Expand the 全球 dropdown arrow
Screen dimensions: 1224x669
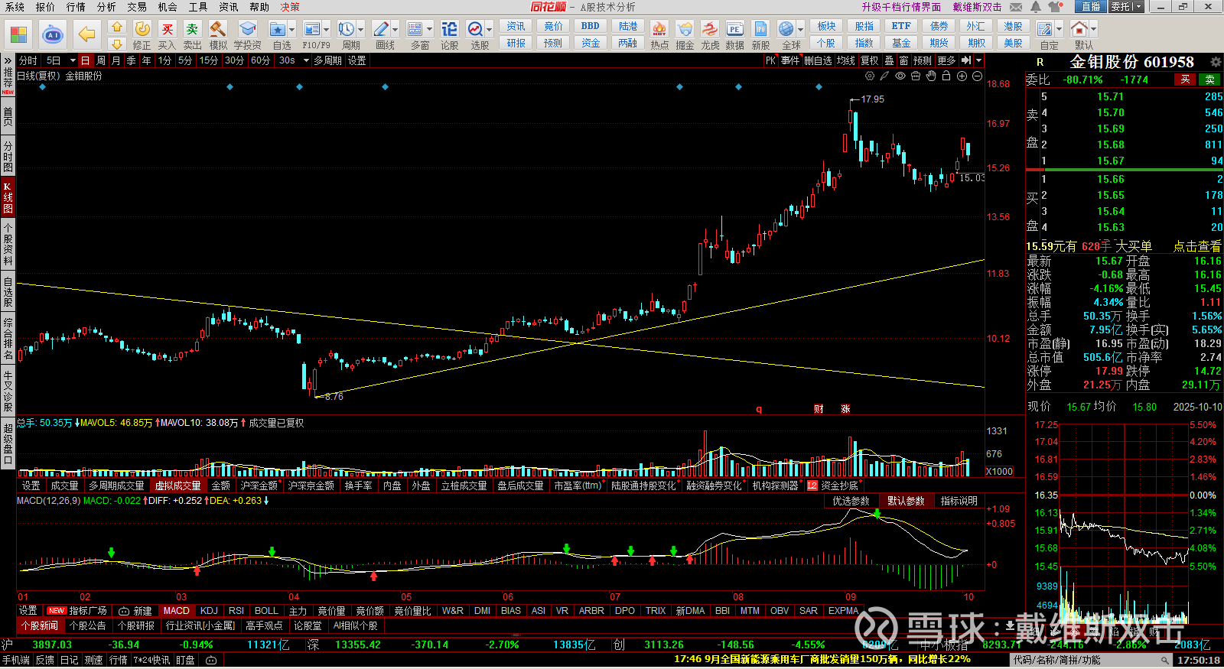click(800, 30)
